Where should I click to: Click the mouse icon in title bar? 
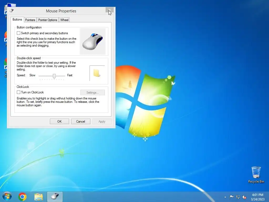(x=12, y=11)
